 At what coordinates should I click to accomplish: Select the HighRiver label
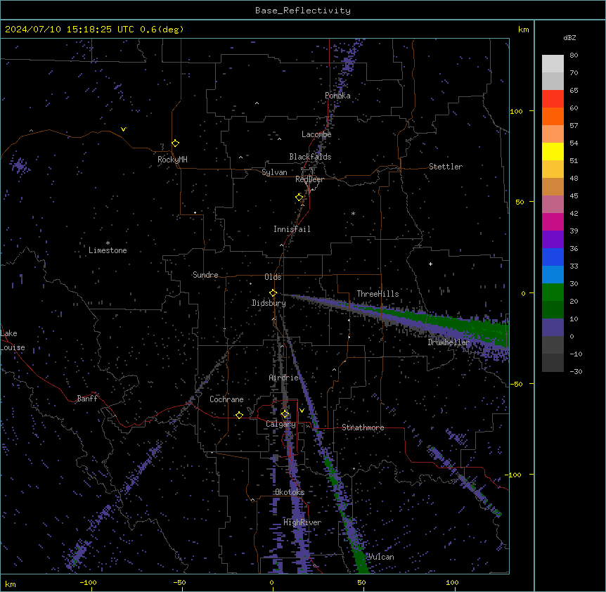pos(302,522)
